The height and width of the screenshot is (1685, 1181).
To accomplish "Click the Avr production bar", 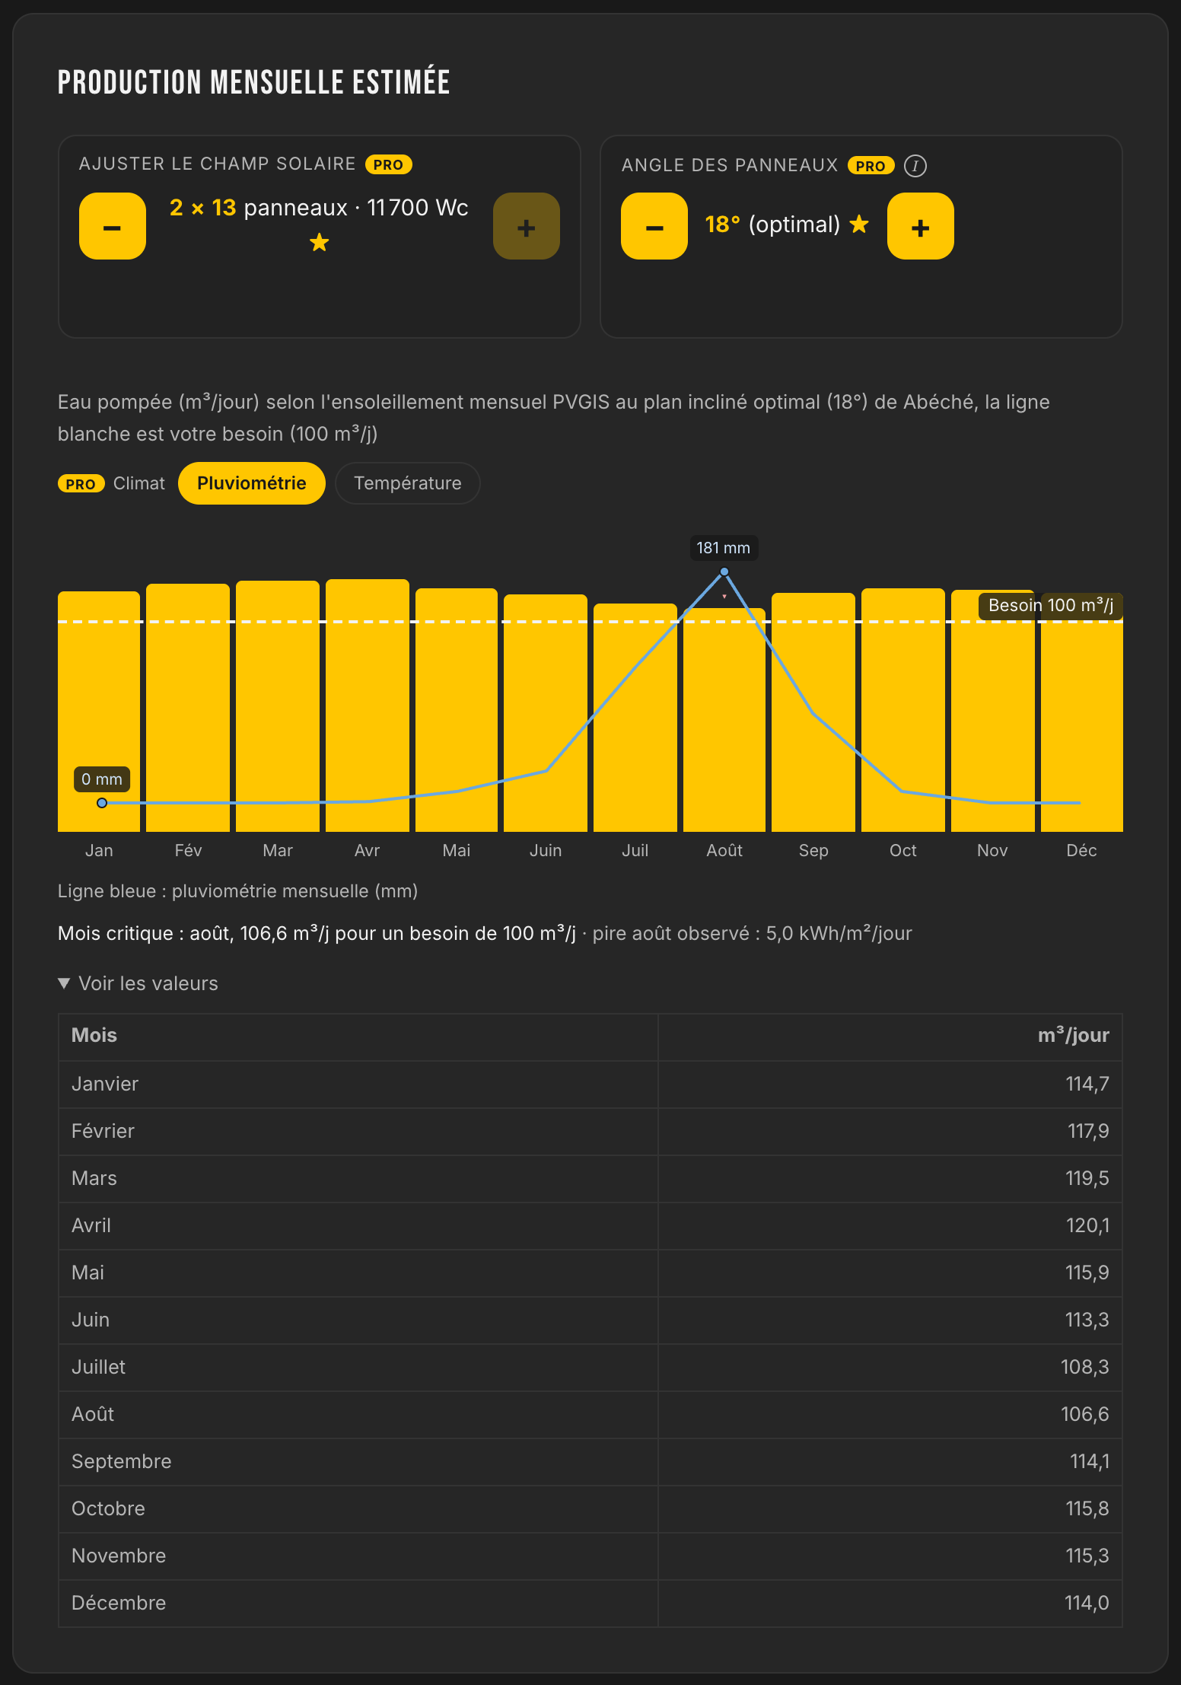I will click(x=368, y=706).
